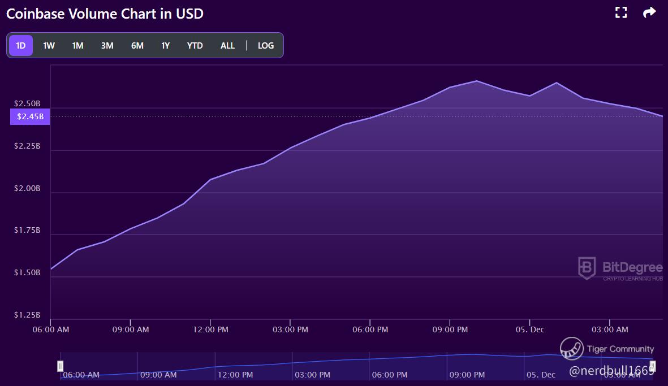This screenshot has height=386, width=668.
Task: Click the right navigator range handle
Action: 653,366
